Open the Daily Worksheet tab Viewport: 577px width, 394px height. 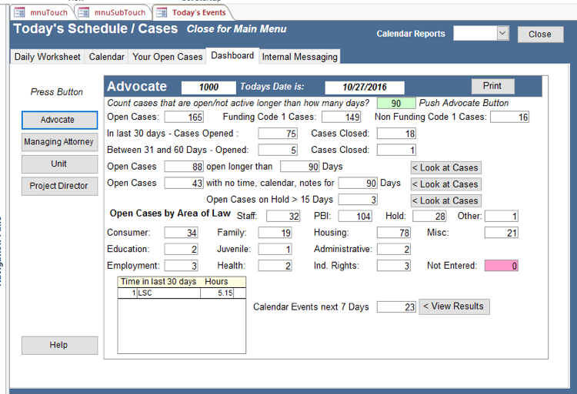47,57
